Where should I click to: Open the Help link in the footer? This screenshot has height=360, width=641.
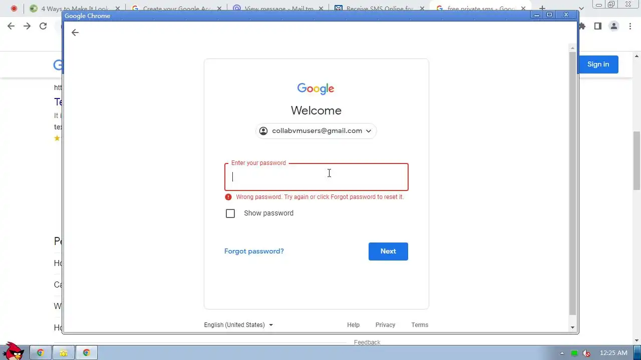coord(353,325)
